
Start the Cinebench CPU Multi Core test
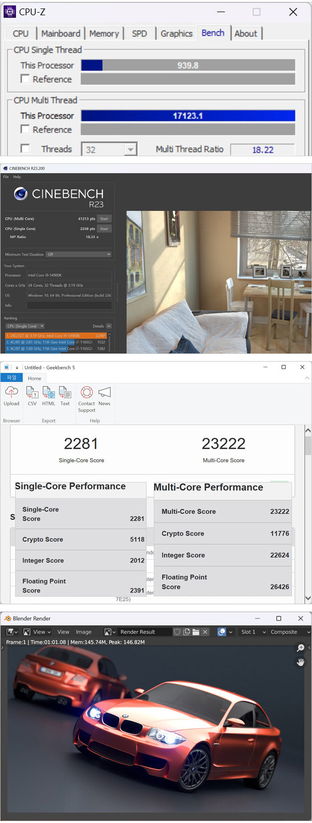pos(104,219)
